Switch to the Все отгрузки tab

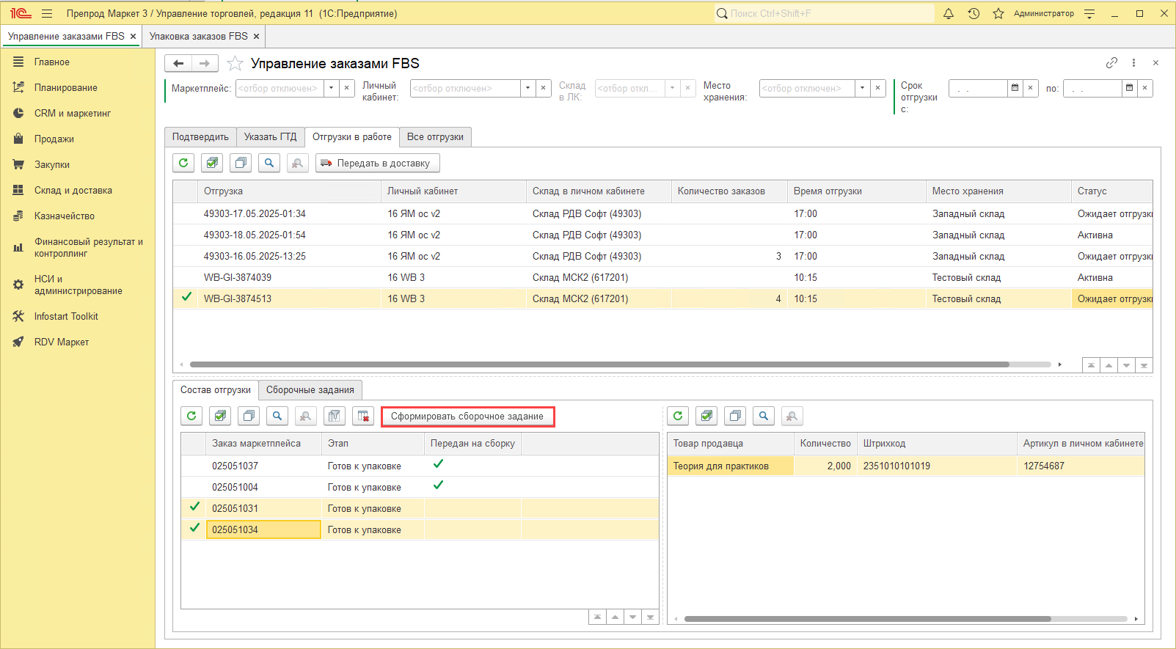click(435, 137)
